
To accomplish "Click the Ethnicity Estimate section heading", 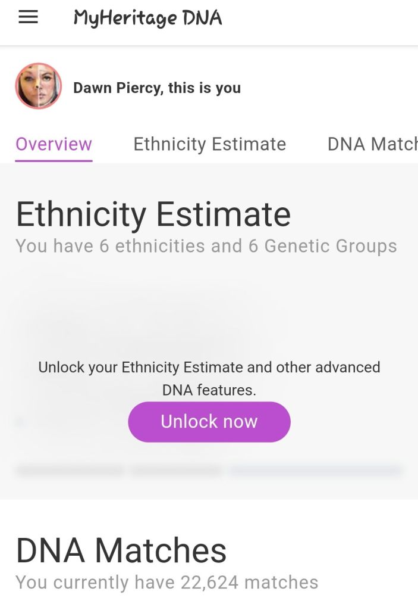I will (x=153, y=214).
